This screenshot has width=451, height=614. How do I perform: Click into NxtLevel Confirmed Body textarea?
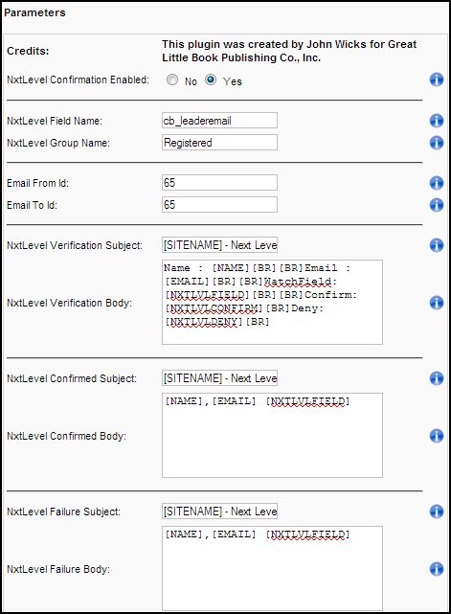click(x=273, y=435)
